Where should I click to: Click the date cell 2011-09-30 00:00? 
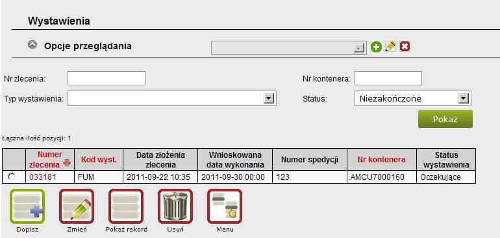click(235, 177)
